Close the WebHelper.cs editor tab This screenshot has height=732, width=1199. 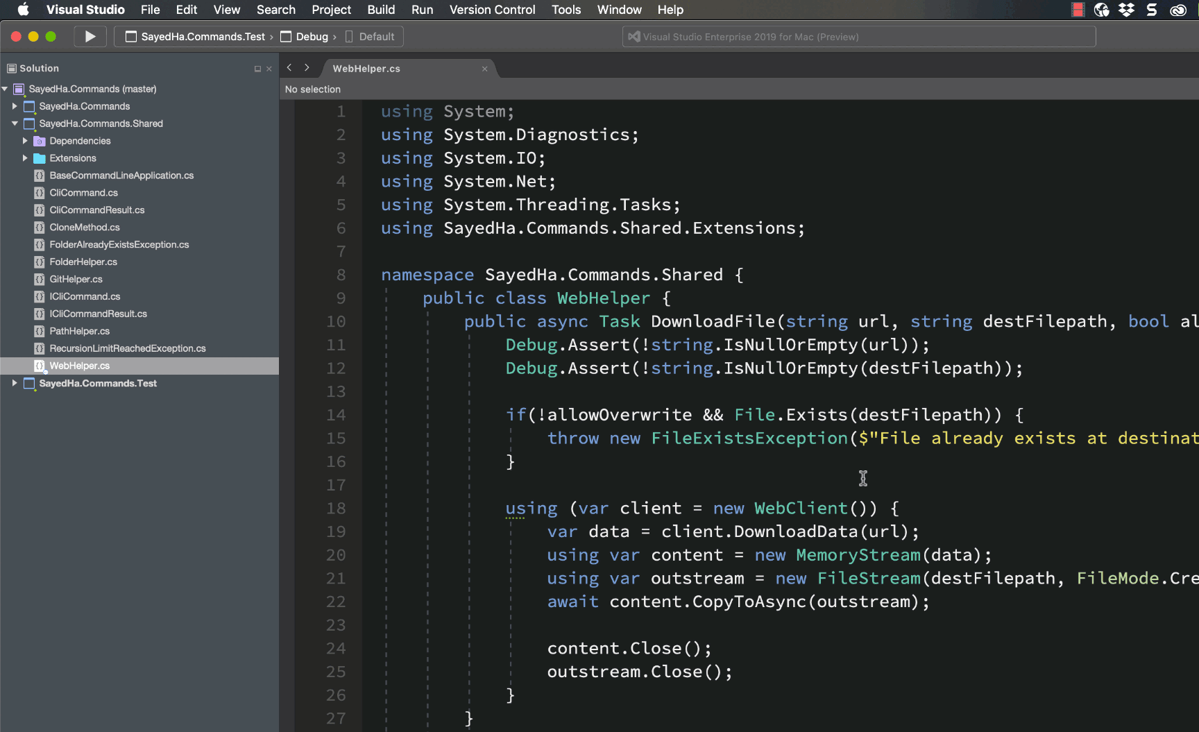click(484, 69)
